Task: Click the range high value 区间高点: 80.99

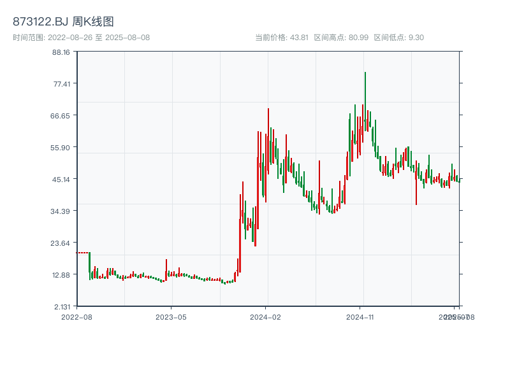Action: [341, 38]
